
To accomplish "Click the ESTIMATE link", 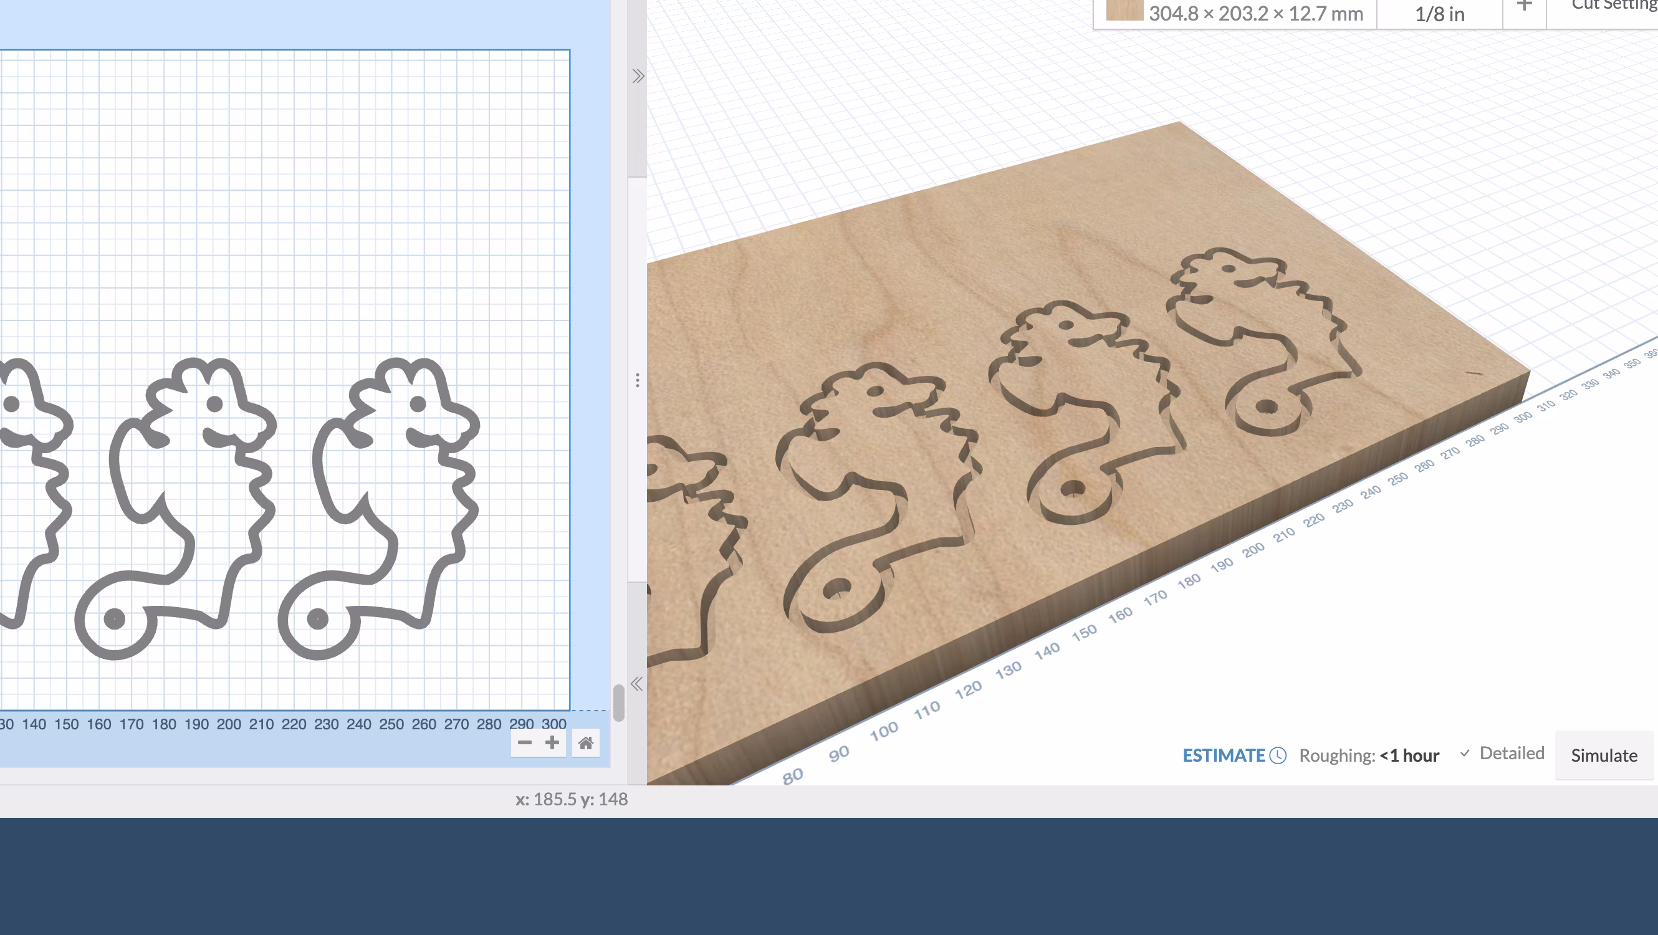I will (x=1224, y=755).
